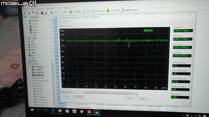Expand the 網路 network tree node

point(26,44)
